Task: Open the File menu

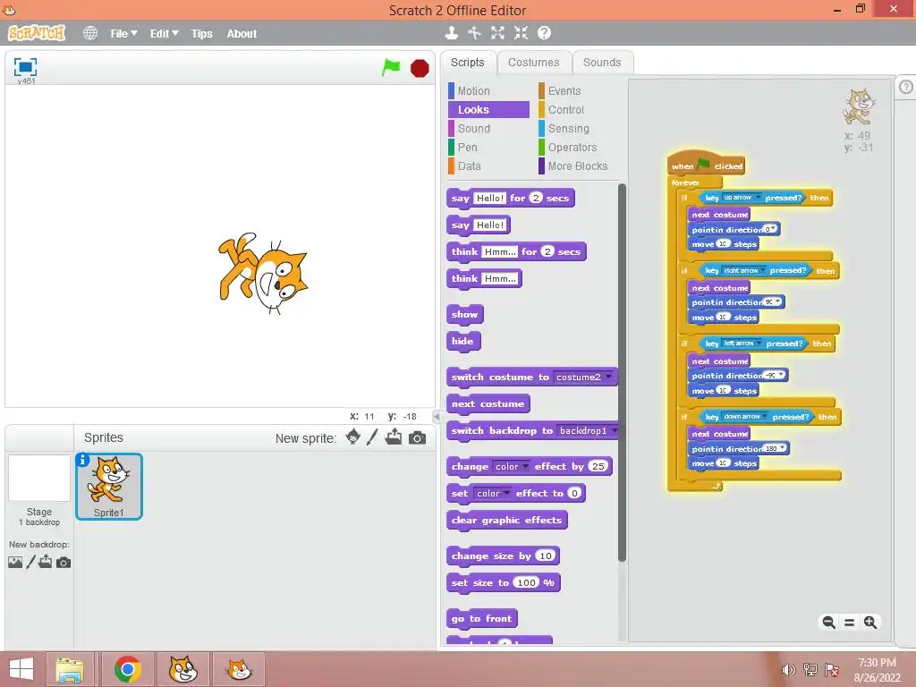Action: (123, 34)
